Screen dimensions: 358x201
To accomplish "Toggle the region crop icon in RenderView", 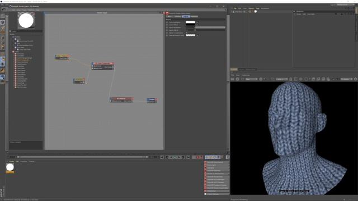I will click(273, 79).
